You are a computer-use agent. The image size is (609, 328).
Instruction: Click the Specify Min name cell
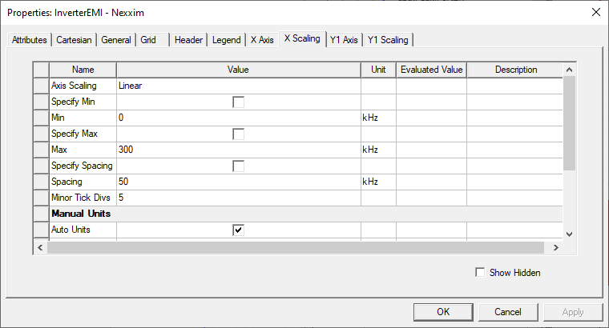pos(83,102)
